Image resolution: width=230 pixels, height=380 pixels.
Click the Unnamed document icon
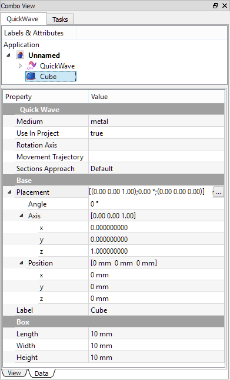[20, 55]
